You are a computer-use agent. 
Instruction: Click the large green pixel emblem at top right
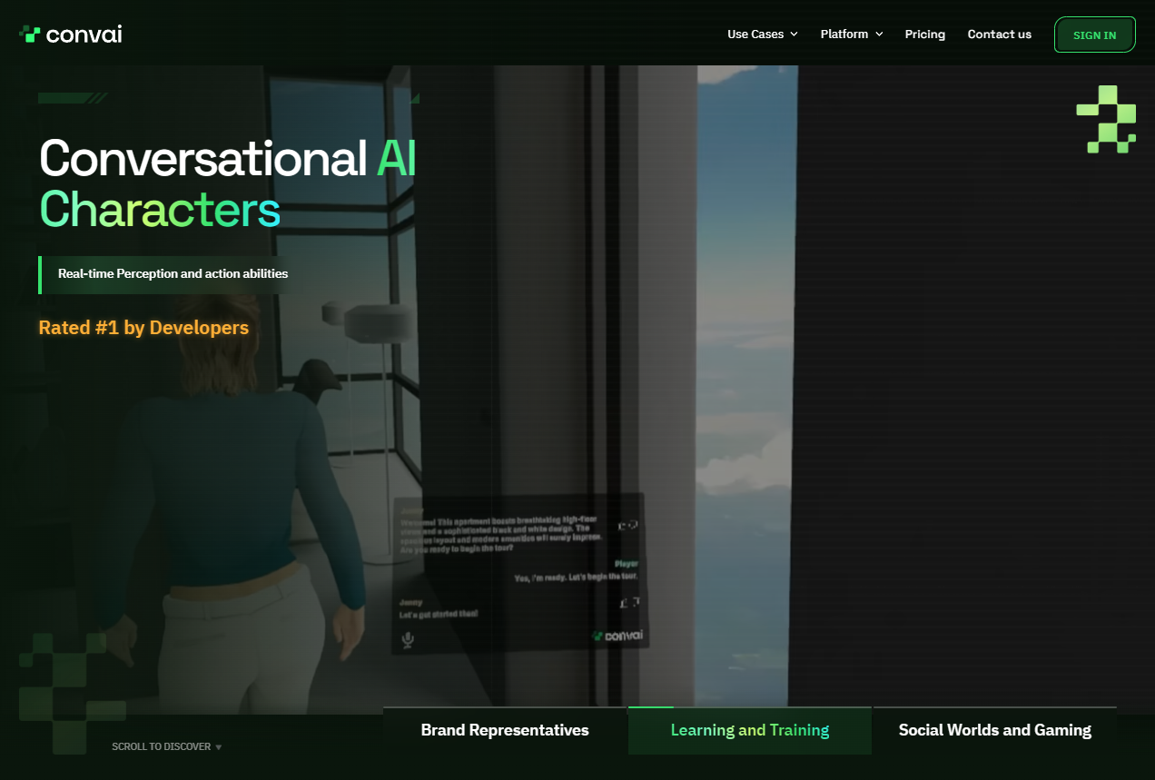[x=1106, y=119]
